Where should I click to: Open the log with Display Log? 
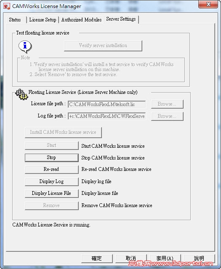[x=52, y=181]
